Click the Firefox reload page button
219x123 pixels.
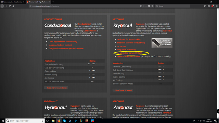coord(10,6)
